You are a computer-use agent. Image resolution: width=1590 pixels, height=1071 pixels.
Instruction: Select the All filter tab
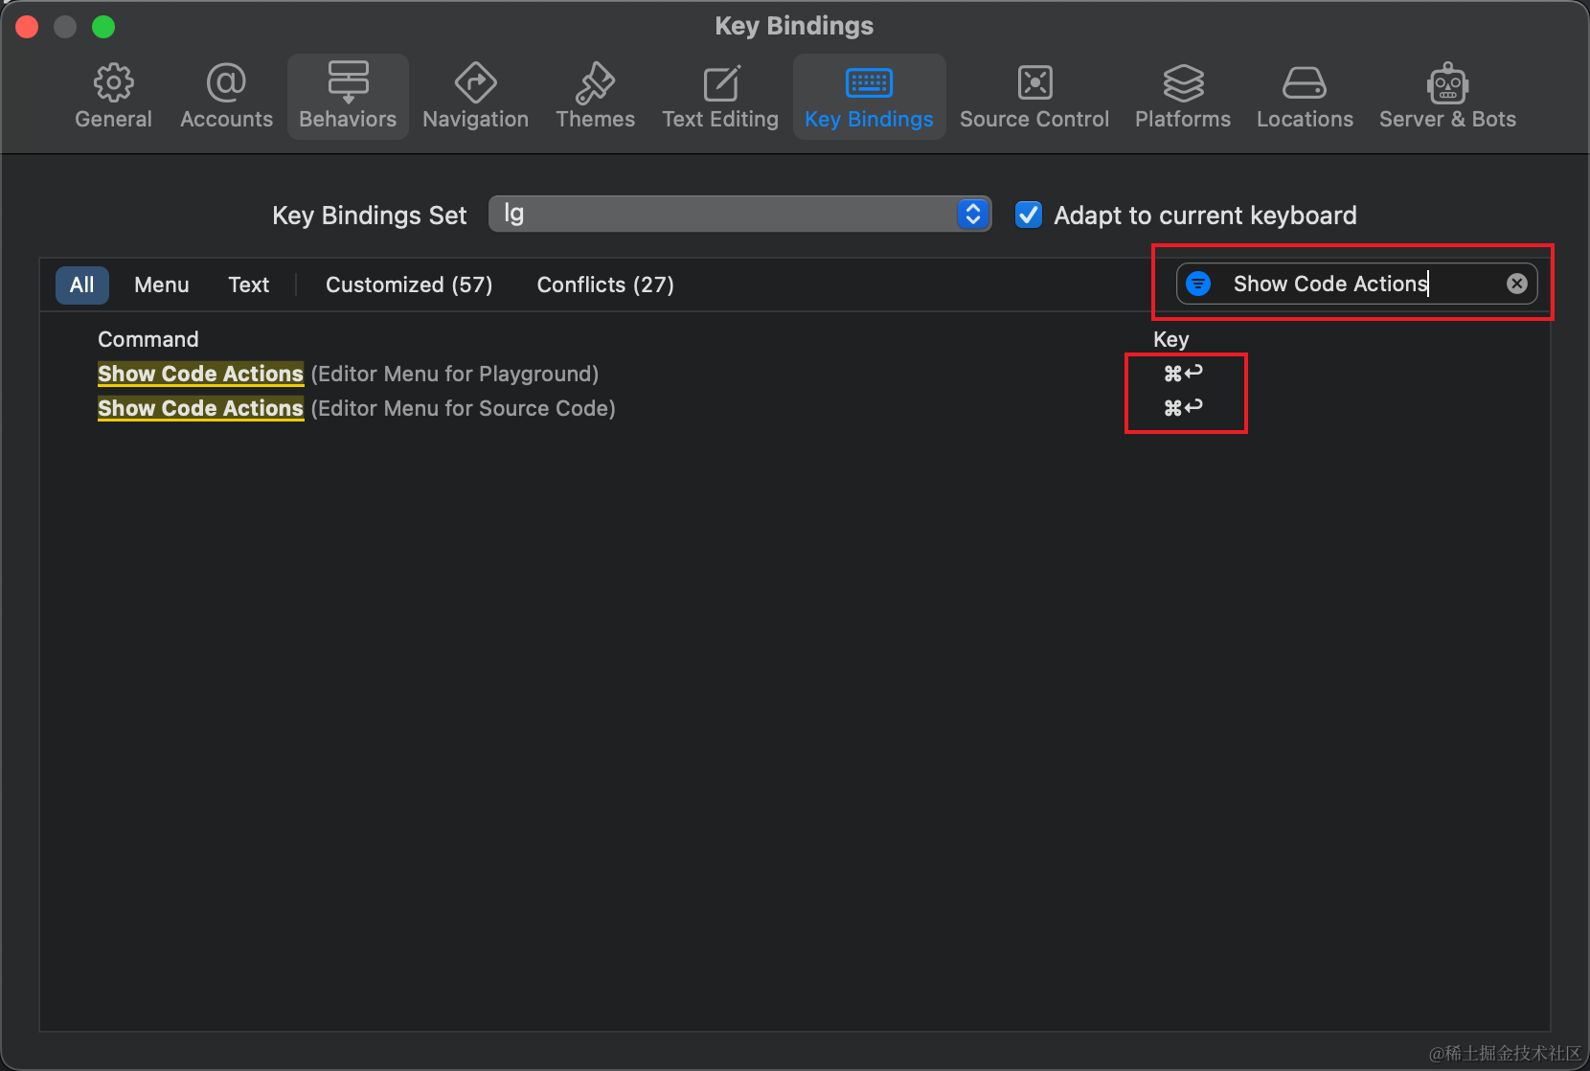82,285
